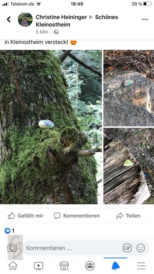Go to the Home tab
Image resolution: width=154 pixels, height=274 pixels.
click(x=13, y=266)
